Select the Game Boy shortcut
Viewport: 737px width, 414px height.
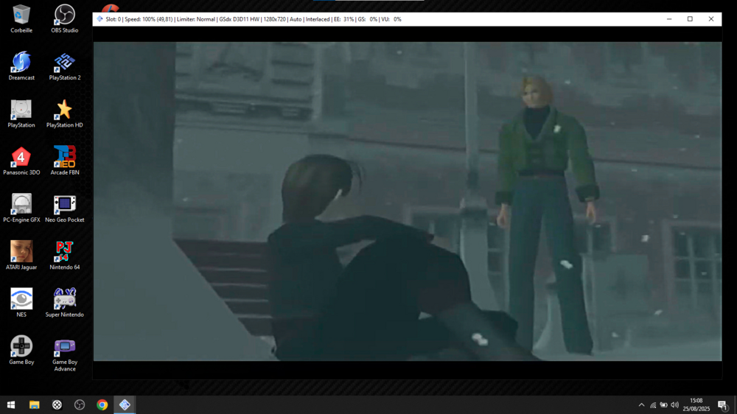click(x=21, y=351)
